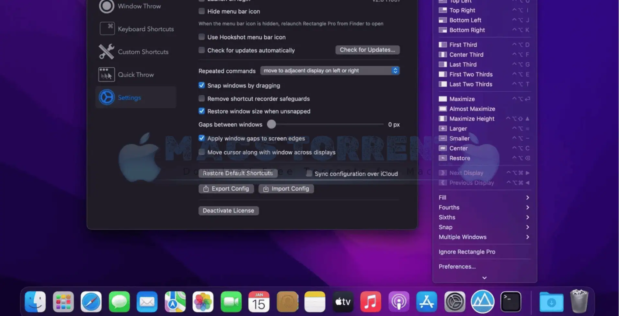This screenshot has width=619, height=316.
Task: Expand the Snap submenu
Action: pyautogui.click(x=485, y=227)
